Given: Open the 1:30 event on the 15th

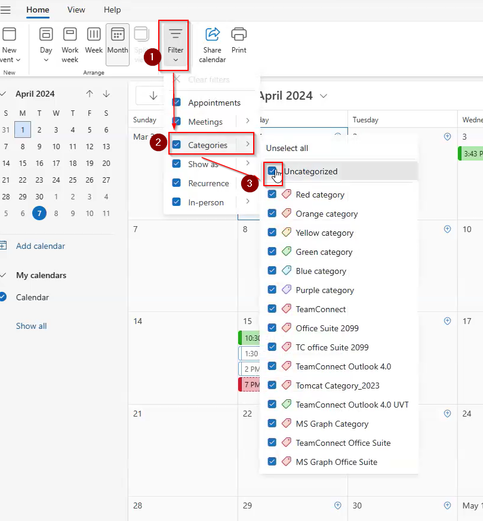Looking at the screenshot, I should tap(250, 353).
